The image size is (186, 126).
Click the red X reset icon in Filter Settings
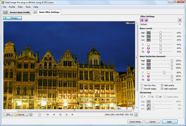[180, 20]
